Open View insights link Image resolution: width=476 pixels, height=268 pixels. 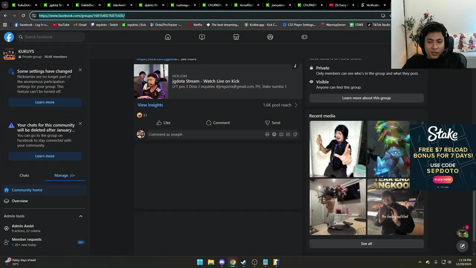click(150, 105)
